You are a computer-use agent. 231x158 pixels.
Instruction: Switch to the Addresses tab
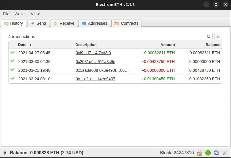[x=94, y=23]
